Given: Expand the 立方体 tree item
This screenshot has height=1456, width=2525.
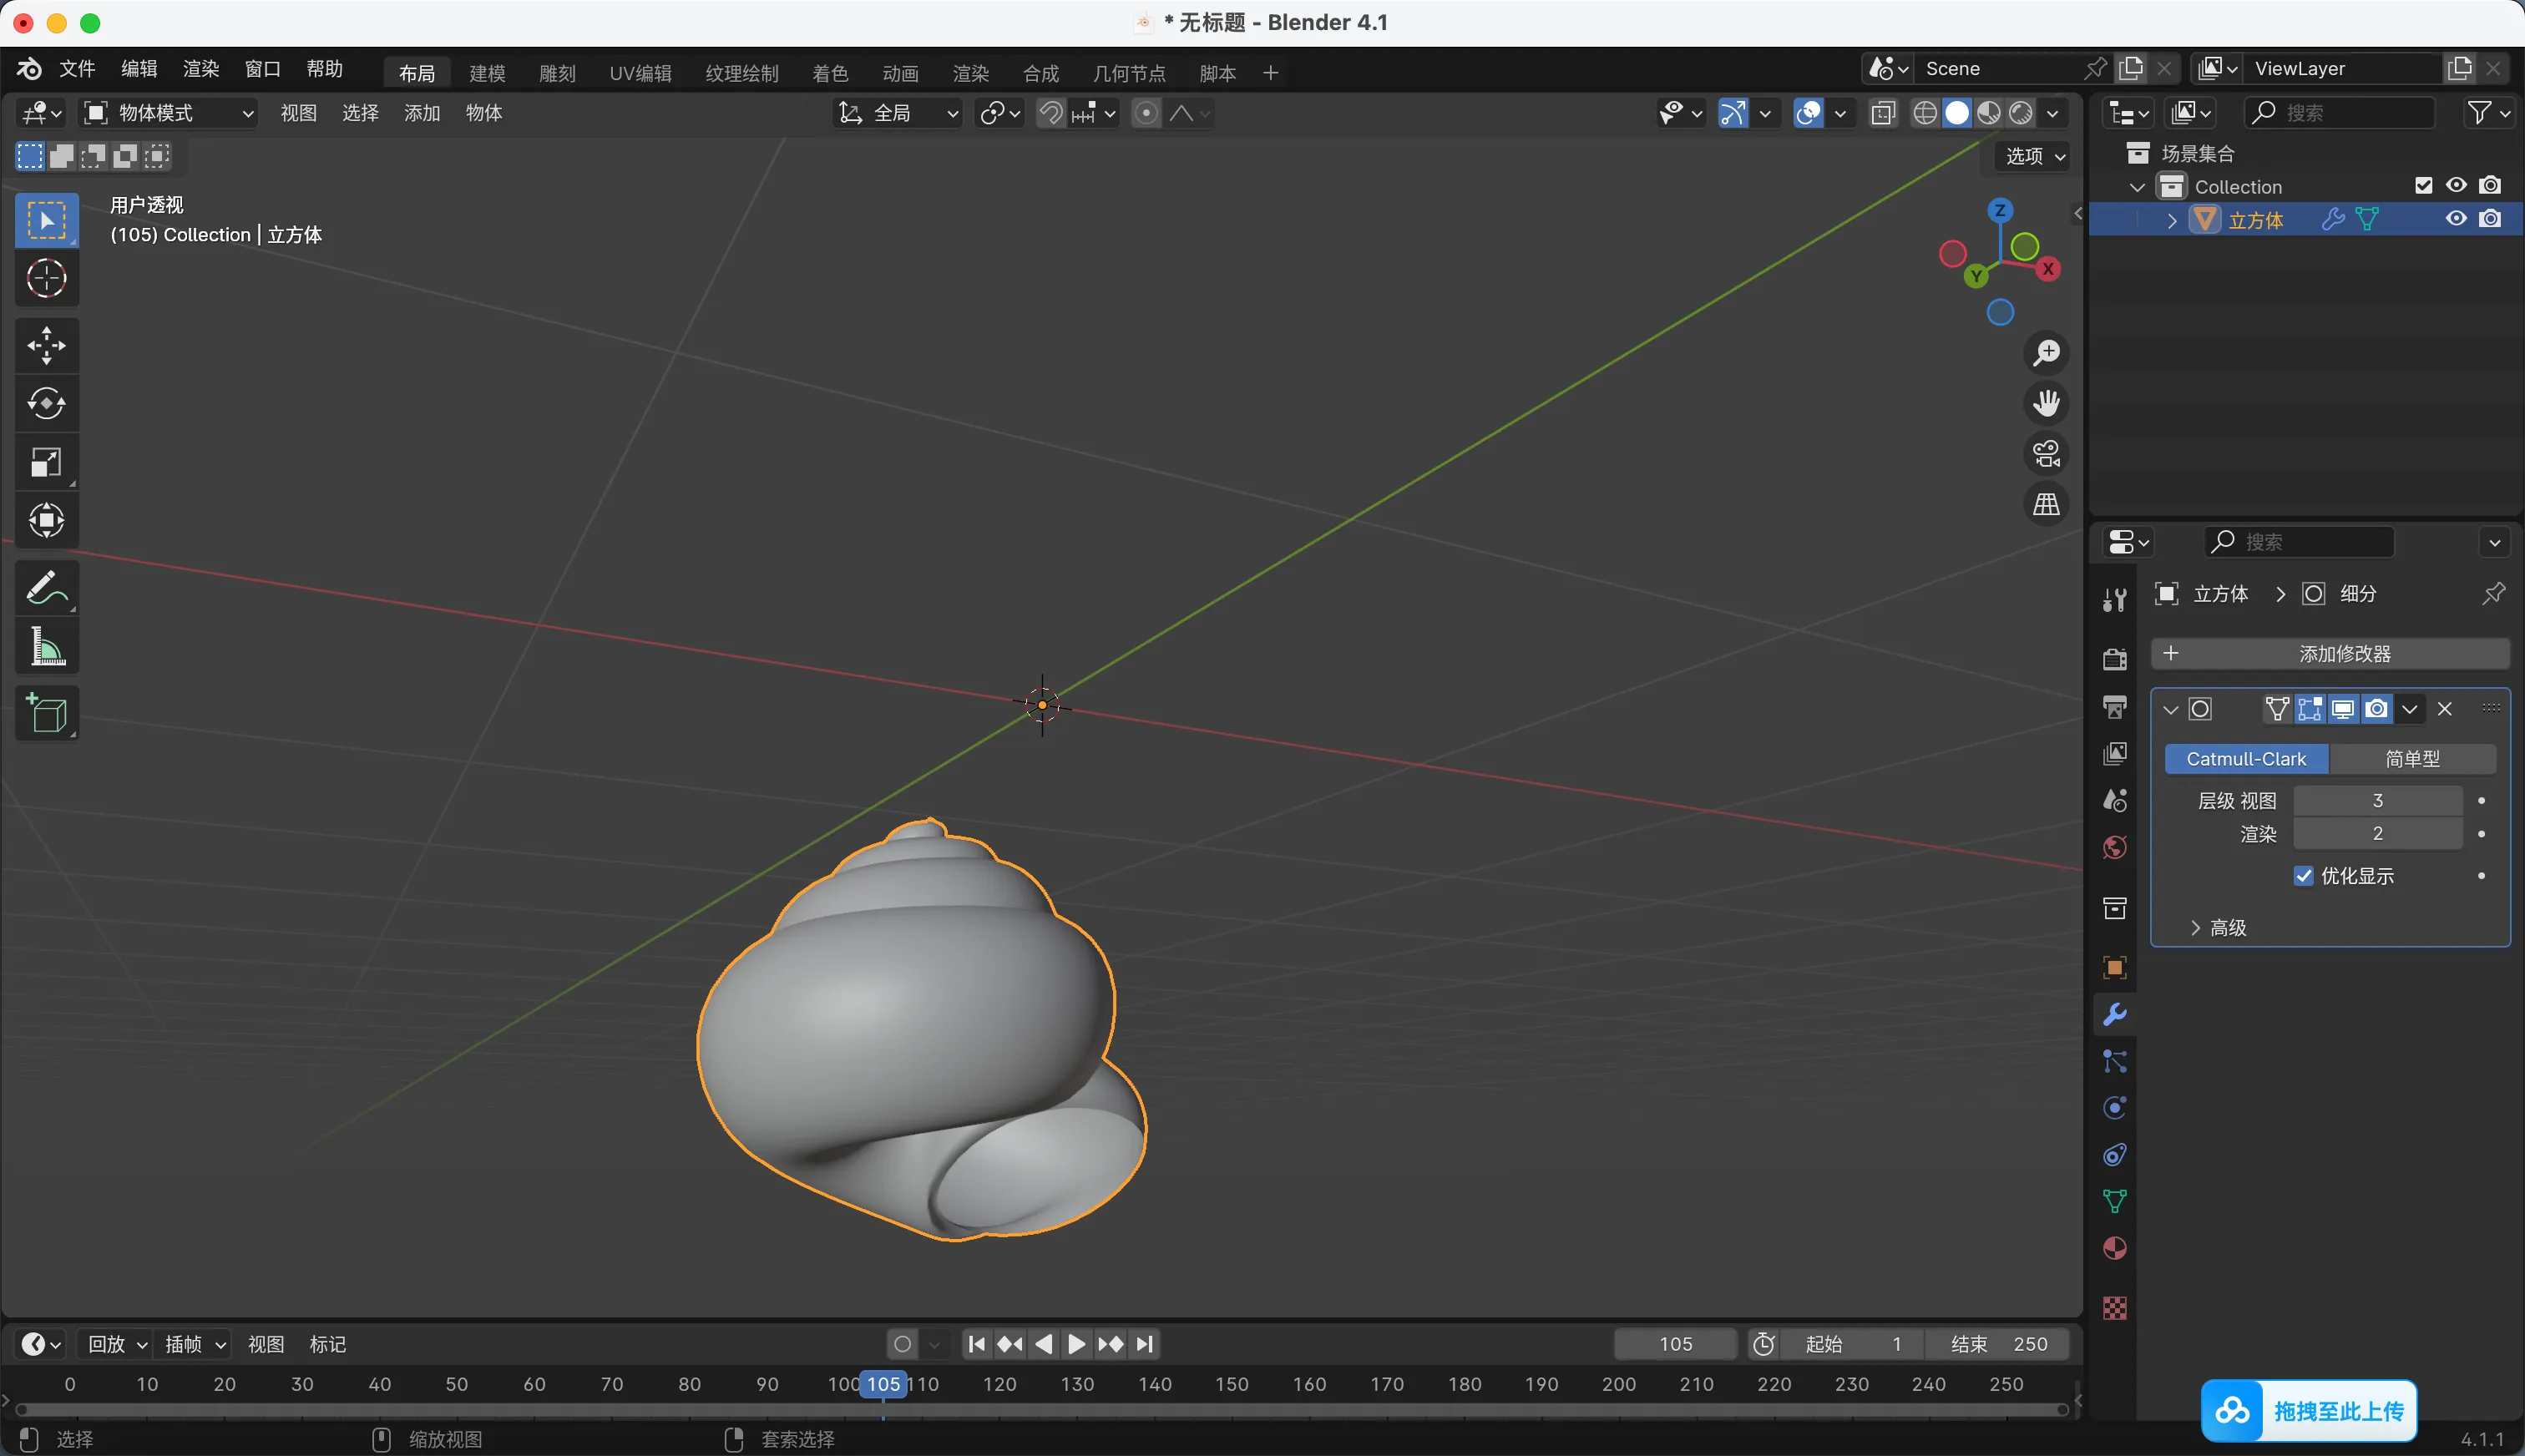Looking at the screenshot, I should (2171, 220).
